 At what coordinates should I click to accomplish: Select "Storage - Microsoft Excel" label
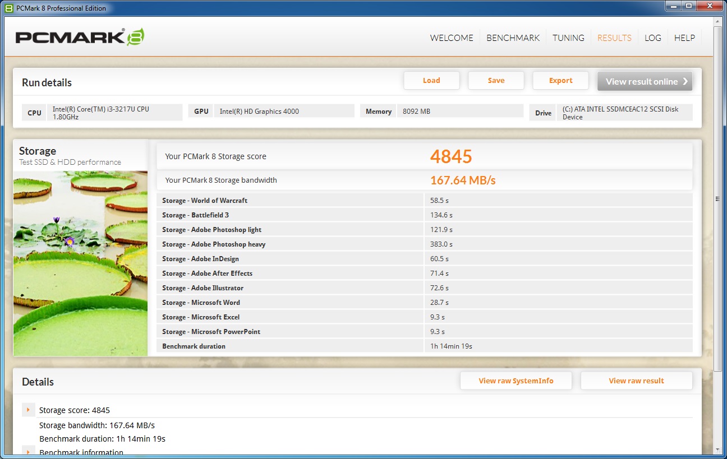click(201, 317)
